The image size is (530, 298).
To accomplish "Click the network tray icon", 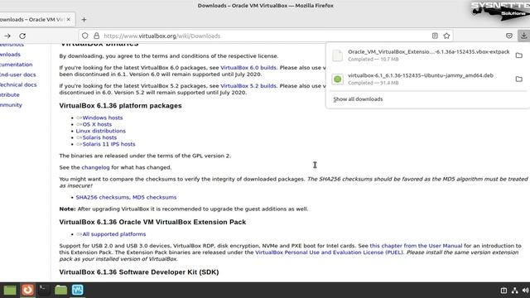I will pos(515,291).
